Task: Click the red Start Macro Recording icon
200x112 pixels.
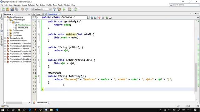Action: pos(99,18)
